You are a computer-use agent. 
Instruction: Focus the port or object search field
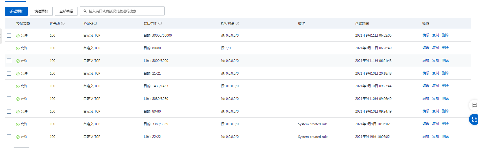point(124,11)
